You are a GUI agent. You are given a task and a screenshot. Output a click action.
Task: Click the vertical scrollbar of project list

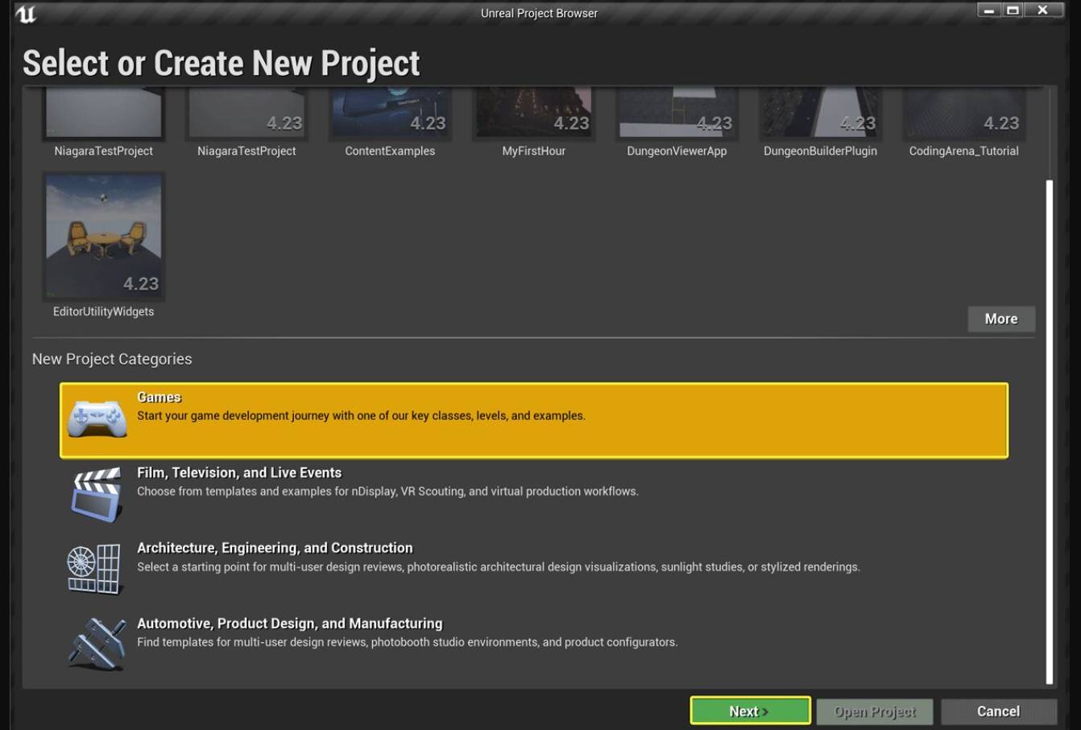click(x=1049, y=432)
